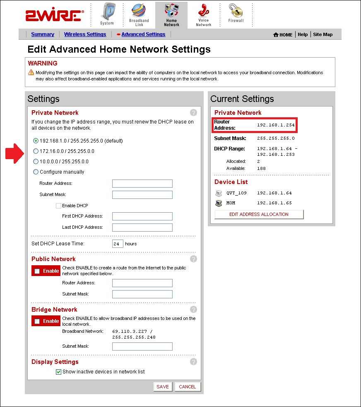Click the DHCP Lease Time hours field
Screen dimensions: 361x407
click(117, 244)
